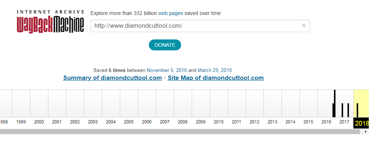Image resolution: width=375 pixels, height=142 pixels.
Task: Click the Wayback Machine logo
Action: [50, 22]
